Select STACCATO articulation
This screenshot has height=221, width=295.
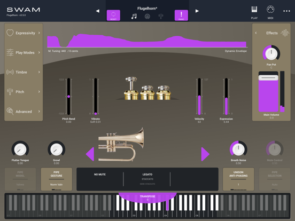147,179
